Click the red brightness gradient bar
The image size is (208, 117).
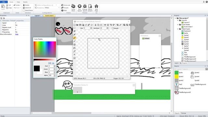coord(45,60)
